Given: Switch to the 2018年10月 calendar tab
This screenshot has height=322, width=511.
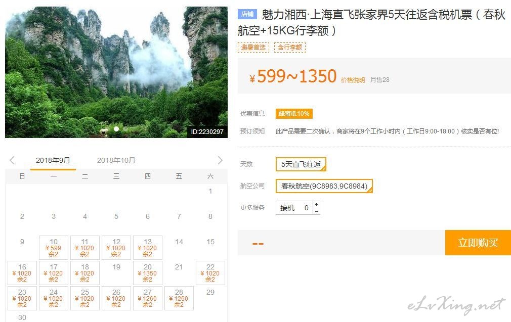Looking at the screenshot, I should pos(116,160).
